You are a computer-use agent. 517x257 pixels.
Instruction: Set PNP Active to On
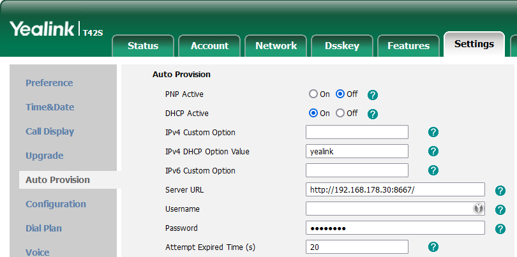click(x=313, y=94)
